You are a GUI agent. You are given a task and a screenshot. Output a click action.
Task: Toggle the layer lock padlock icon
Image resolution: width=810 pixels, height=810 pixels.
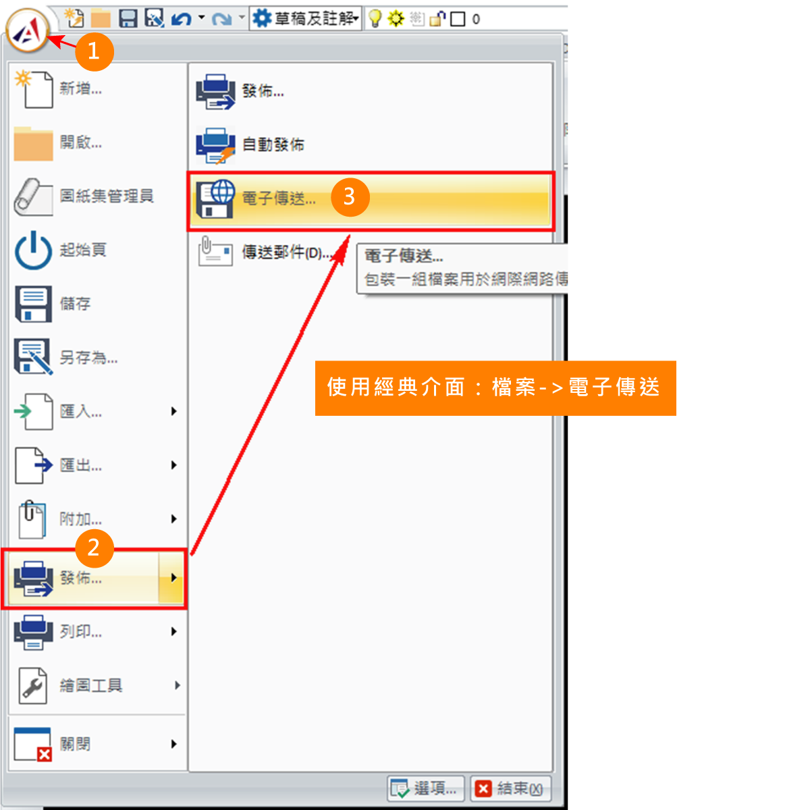click(x=437, y=19)
